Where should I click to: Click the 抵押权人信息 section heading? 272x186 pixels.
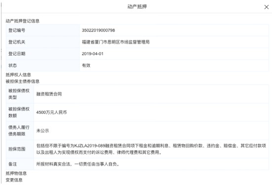(x=18, y=75)
